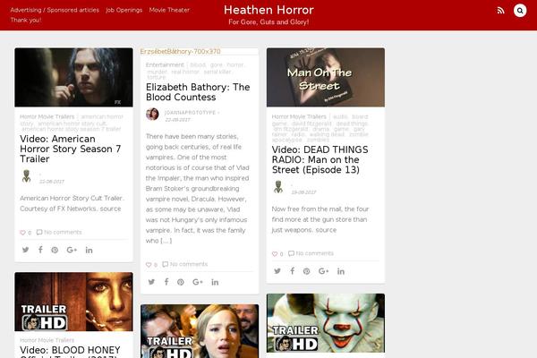Open 'Video: BLOOD HONEY' post title

tap(70, 352)
